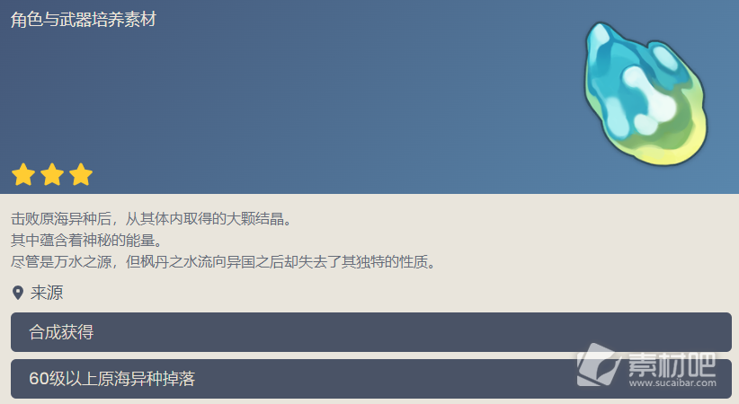Select the 60级以上原海异种掉落 source entry
Image resolution: width=739 pixels, height=404 pixels.
[x=371, y=379]
